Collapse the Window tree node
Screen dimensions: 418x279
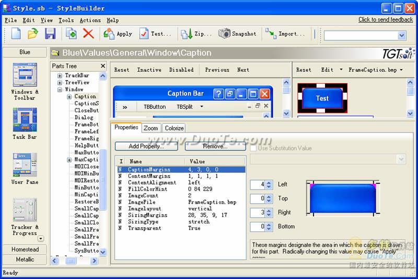tap(60, 90)
